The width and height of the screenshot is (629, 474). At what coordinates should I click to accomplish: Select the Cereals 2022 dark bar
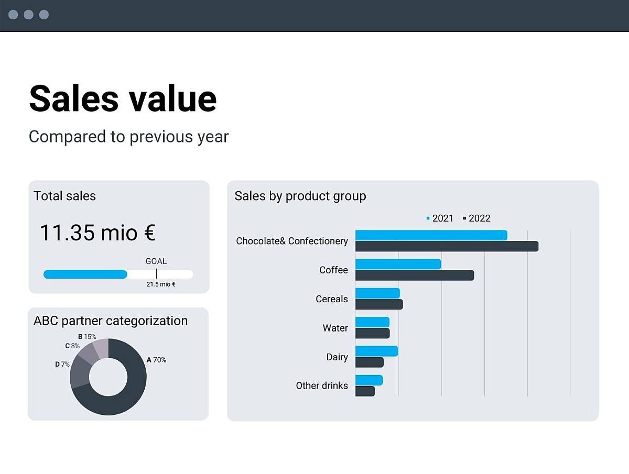379,304
